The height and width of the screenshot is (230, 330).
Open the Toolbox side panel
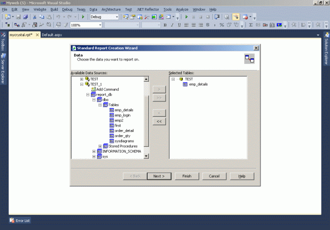click(3, 42)
